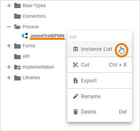Click the Forms folder icon
This screenshot has width=140, height=131.
[x=17, y=46]
